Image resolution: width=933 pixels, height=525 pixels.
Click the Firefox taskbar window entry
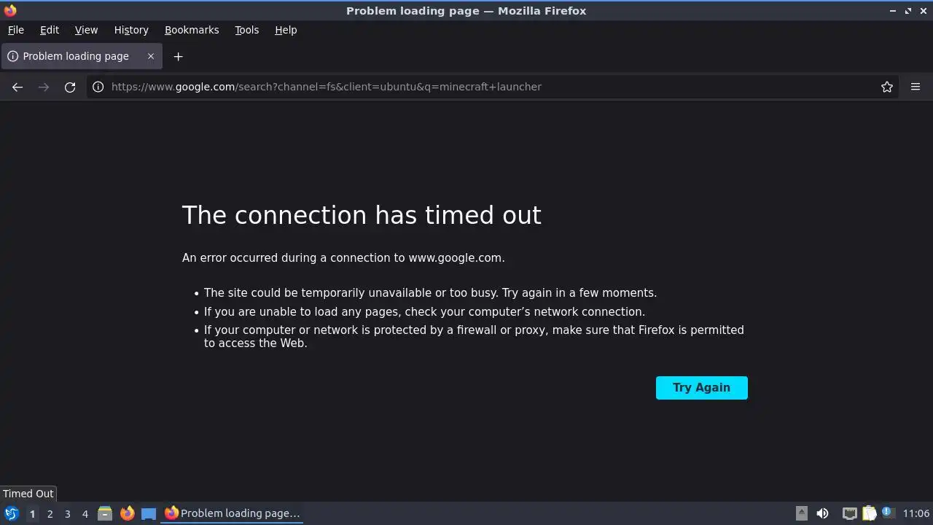tap(233, 513)
